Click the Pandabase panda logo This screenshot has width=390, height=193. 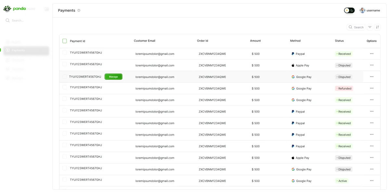coord(7,9)
